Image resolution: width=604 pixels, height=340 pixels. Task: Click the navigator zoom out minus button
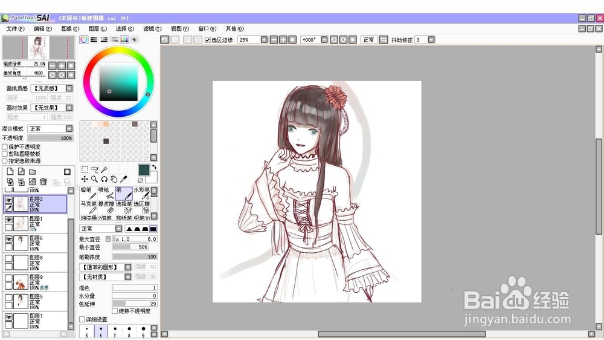[x=53, y=65]
